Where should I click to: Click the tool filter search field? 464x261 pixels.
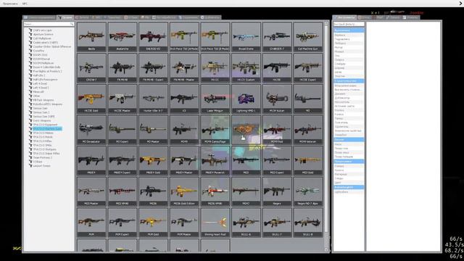tap(349, 24)
